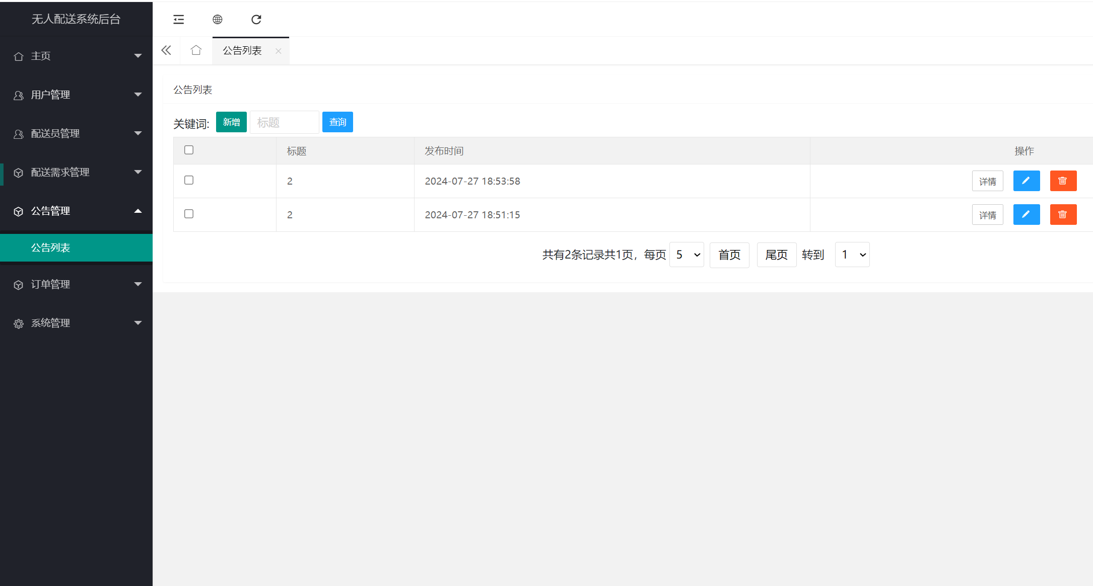Select the 公告列表 tab
The image size is (1093, 586).
click(x=242, y=50)
